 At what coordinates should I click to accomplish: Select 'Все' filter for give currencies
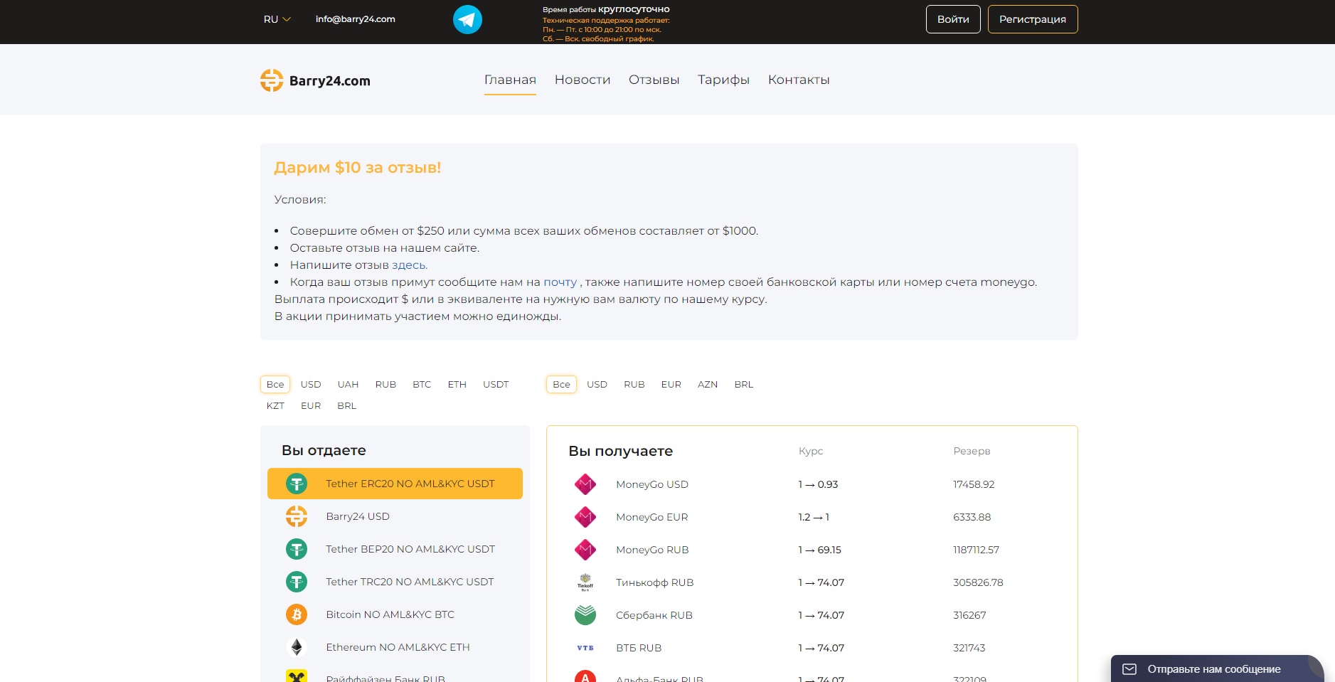275,385
